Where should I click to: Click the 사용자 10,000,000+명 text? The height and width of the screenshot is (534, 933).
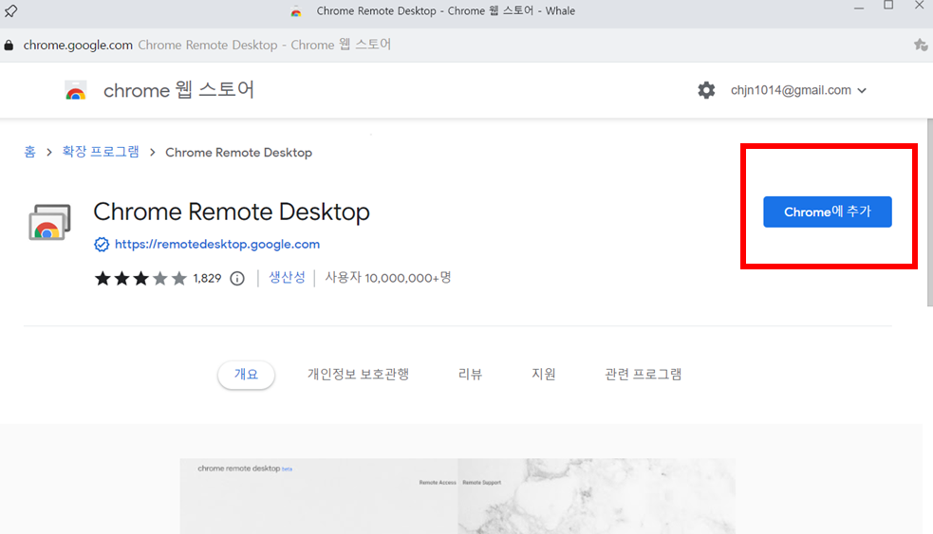[x=388, y=278]
